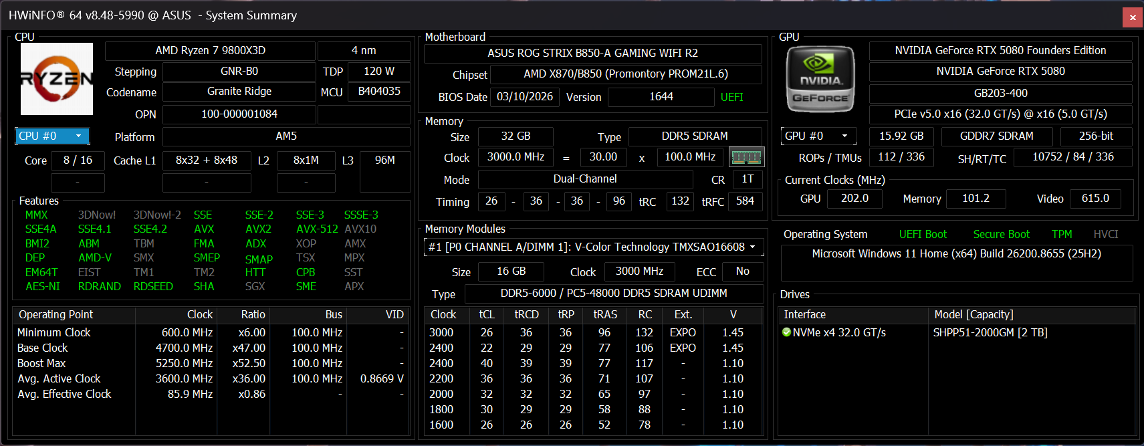
Task: Click the DDR5-6000 / PC5-48000 module type field
Action: coord(614,294)
